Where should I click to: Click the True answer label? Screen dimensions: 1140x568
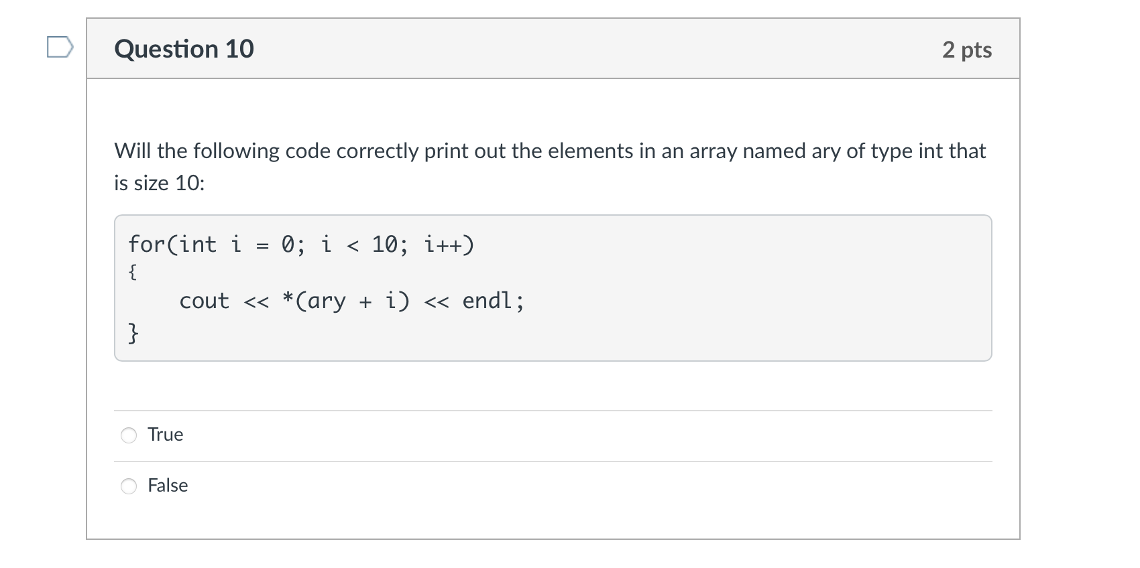tap(165, 435)
